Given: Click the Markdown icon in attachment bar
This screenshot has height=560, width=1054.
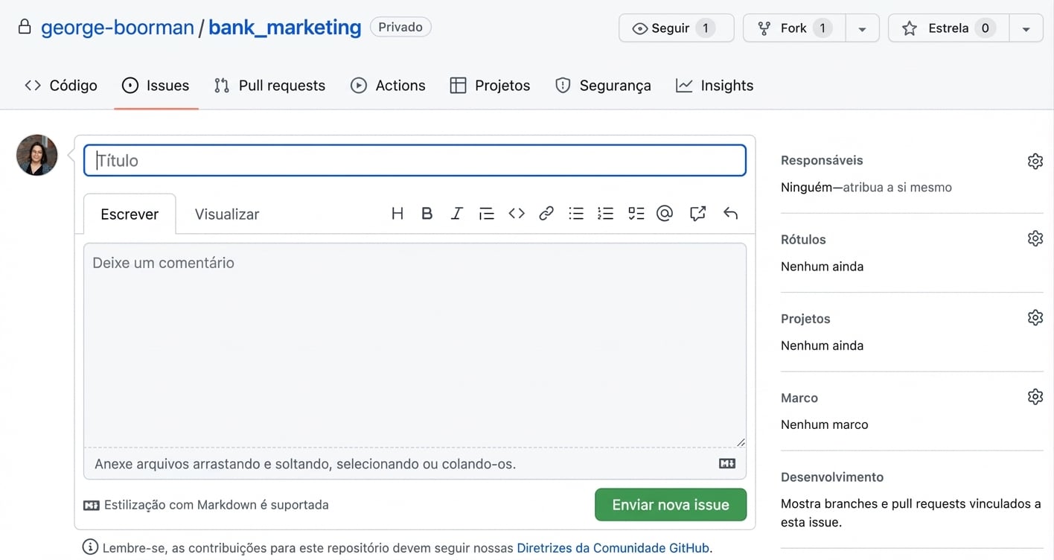Looking at the screenshot, I should [727, 463].
